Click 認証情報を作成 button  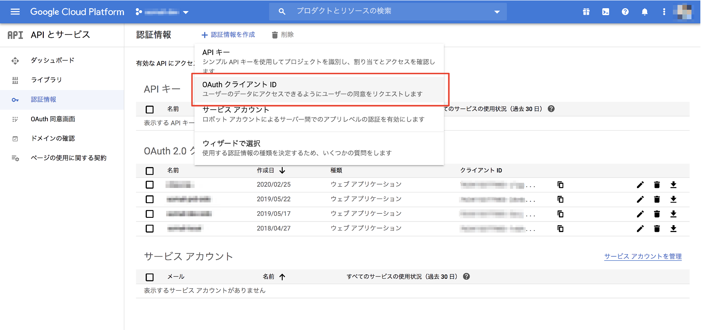228,35
